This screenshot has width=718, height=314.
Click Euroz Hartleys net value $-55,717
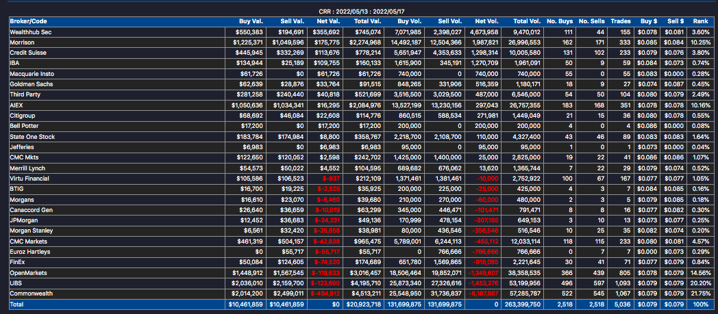(x=327, y=252)
